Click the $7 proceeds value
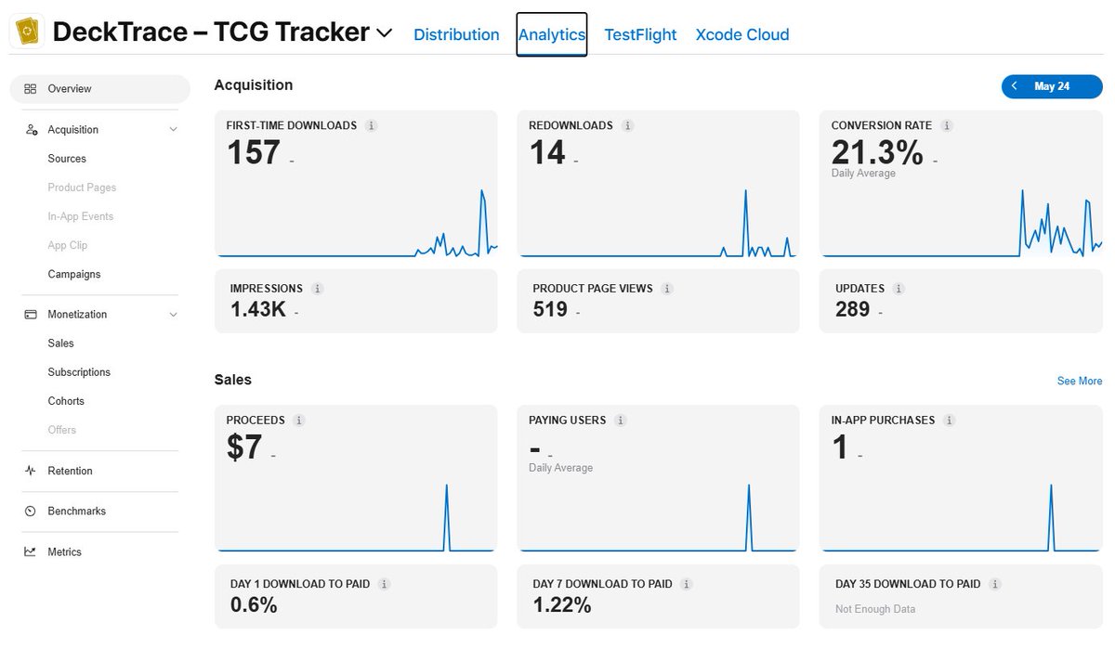The image size is (1115, 648). click(244, 447)
